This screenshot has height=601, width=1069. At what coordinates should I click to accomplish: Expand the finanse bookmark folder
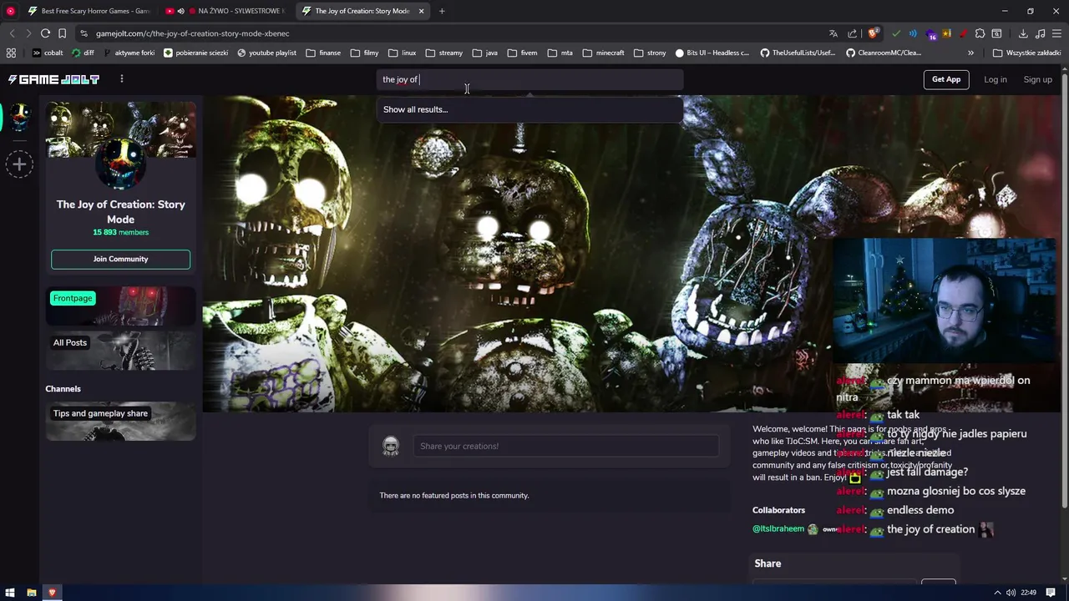pos(323,53)
